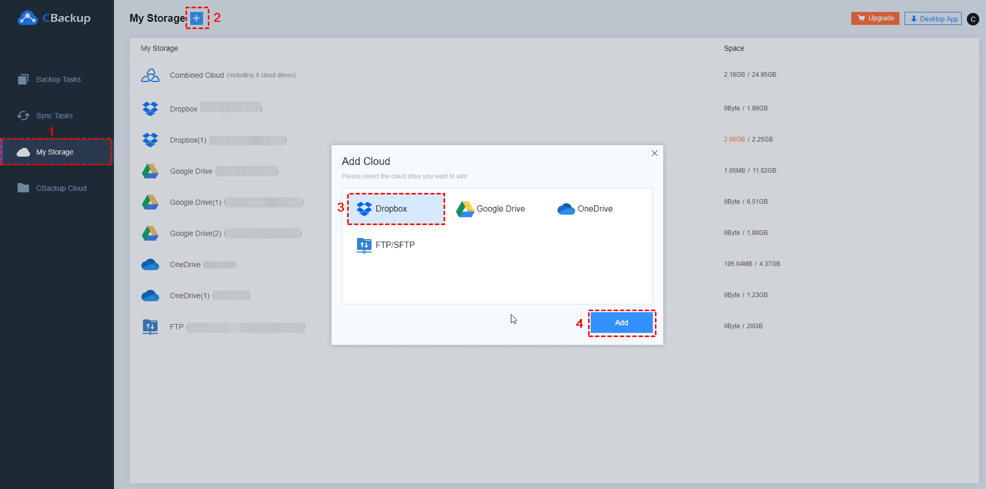Select the OneDrive storage entry
Image resolution: width=986 pixels, height=489 pixels.
[x=554, y=264]
